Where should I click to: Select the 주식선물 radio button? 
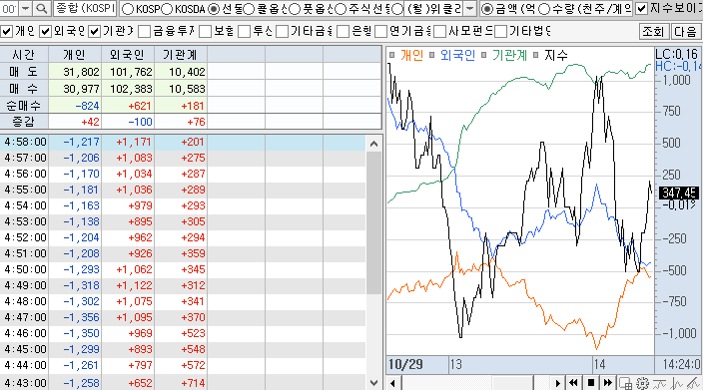point(341,9)
